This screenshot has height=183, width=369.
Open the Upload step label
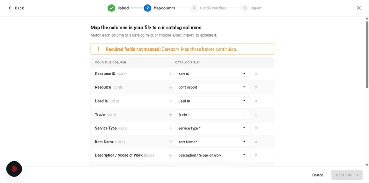click(x=123, y=8)
